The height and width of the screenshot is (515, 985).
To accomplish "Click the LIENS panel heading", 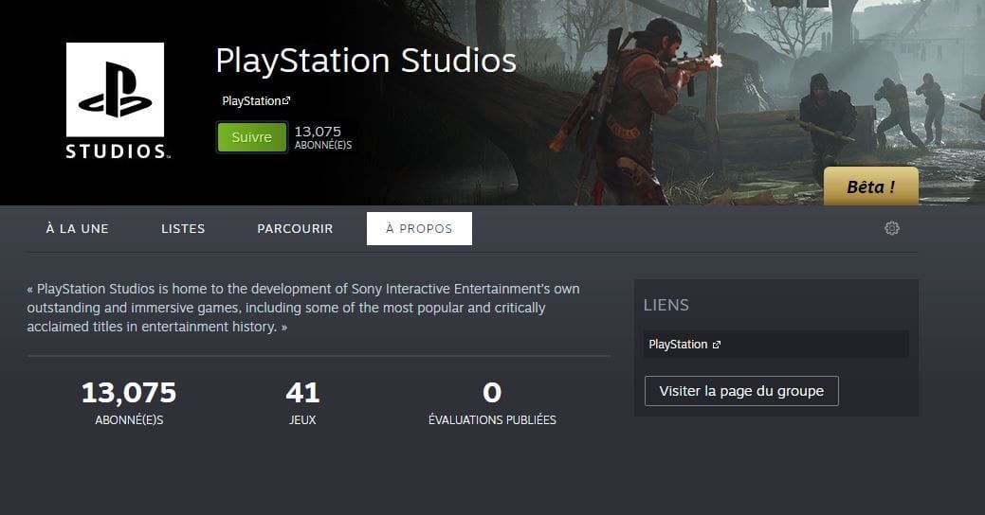I will [x=666, y=306].
